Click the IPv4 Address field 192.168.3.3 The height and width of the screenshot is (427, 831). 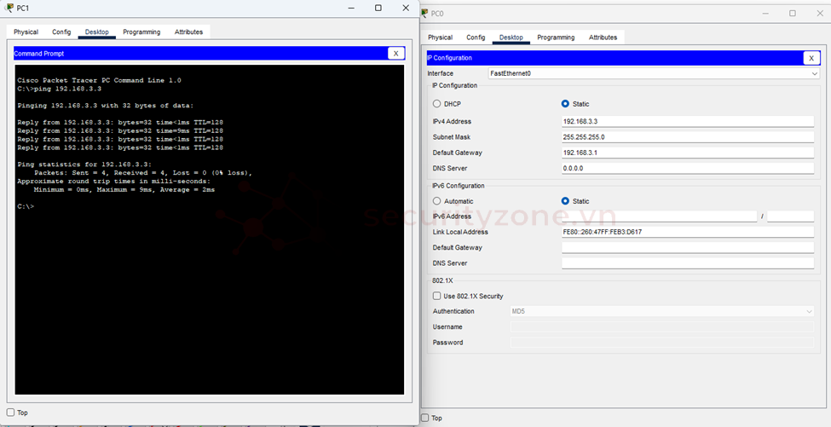click(688, 121)
